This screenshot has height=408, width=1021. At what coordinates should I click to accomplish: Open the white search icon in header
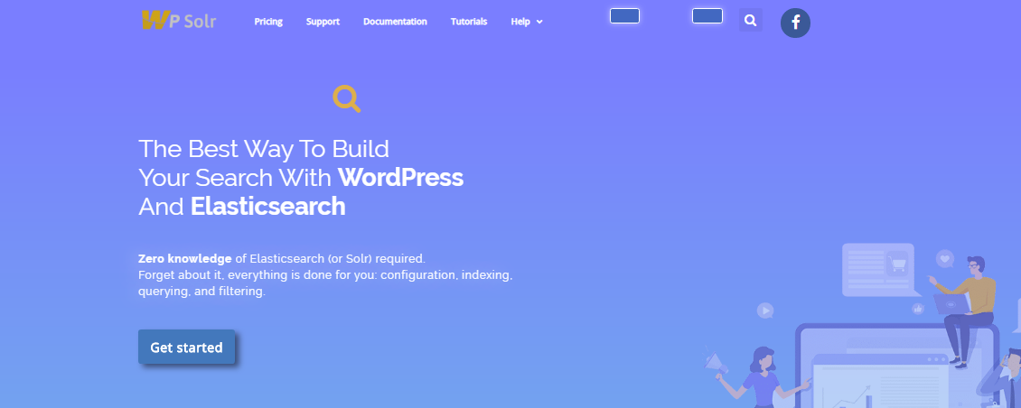(x=750, y=20)
